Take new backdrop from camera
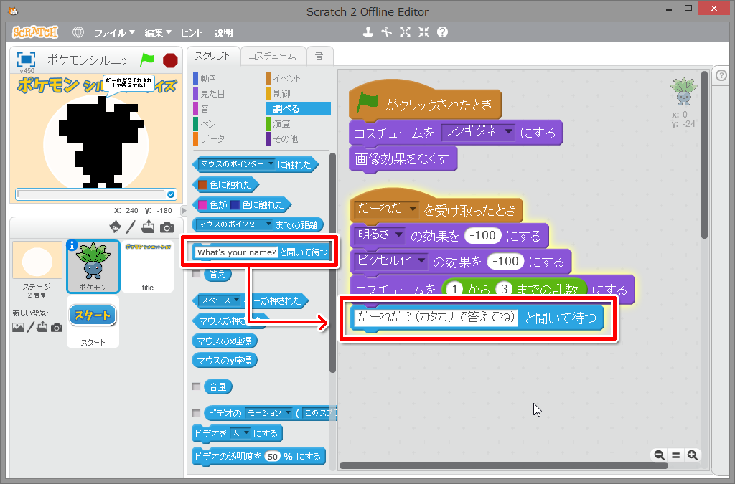 click(57, 328)
